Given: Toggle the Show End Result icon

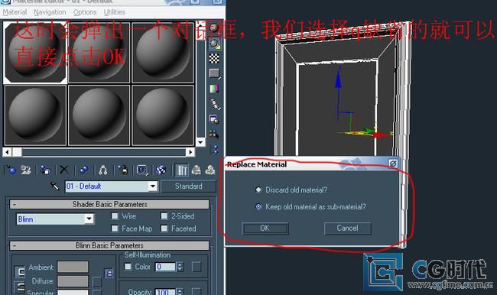Looking at the screenshot, I should pyautogui.click(x=182, y=170).
